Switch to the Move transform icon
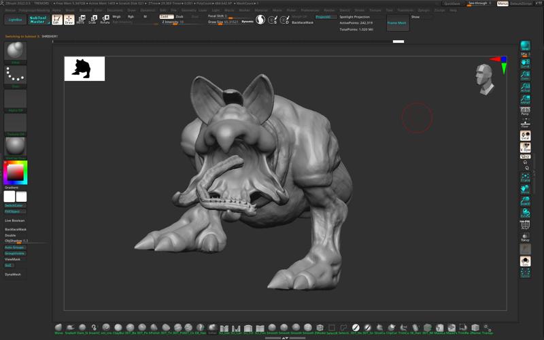Screen dimensions: 544x340 [x=81, y=20]
